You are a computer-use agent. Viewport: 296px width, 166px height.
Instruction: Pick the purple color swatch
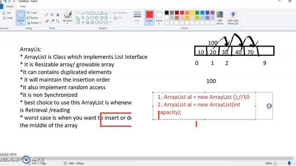coord(213,12)
